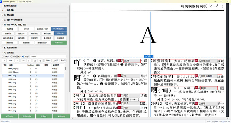
Task: Click the entry text field containing 啊呵
Action: tap(209, 88)
